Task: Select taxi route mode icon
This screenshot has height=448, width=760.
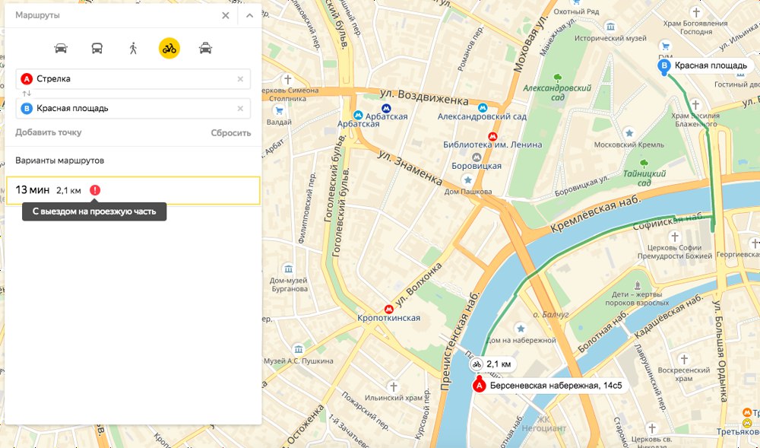Action: 205,49
